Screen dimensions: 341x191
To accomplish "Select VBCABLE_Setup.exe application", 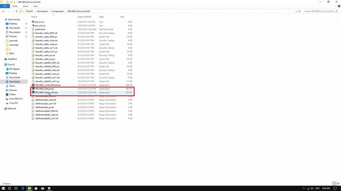I will 44,89.
